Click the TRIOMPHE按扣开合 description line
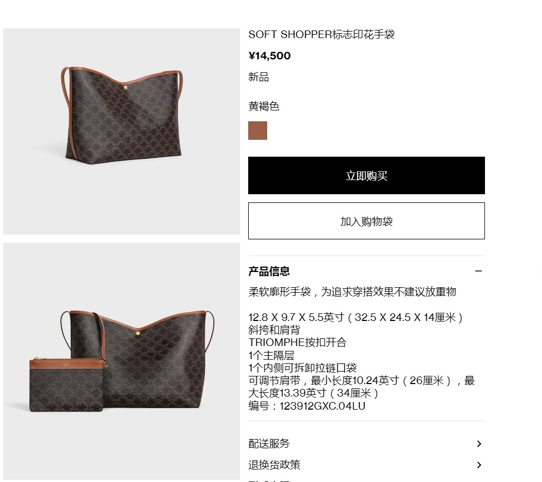Screen dimensions: 542x482 297,342
